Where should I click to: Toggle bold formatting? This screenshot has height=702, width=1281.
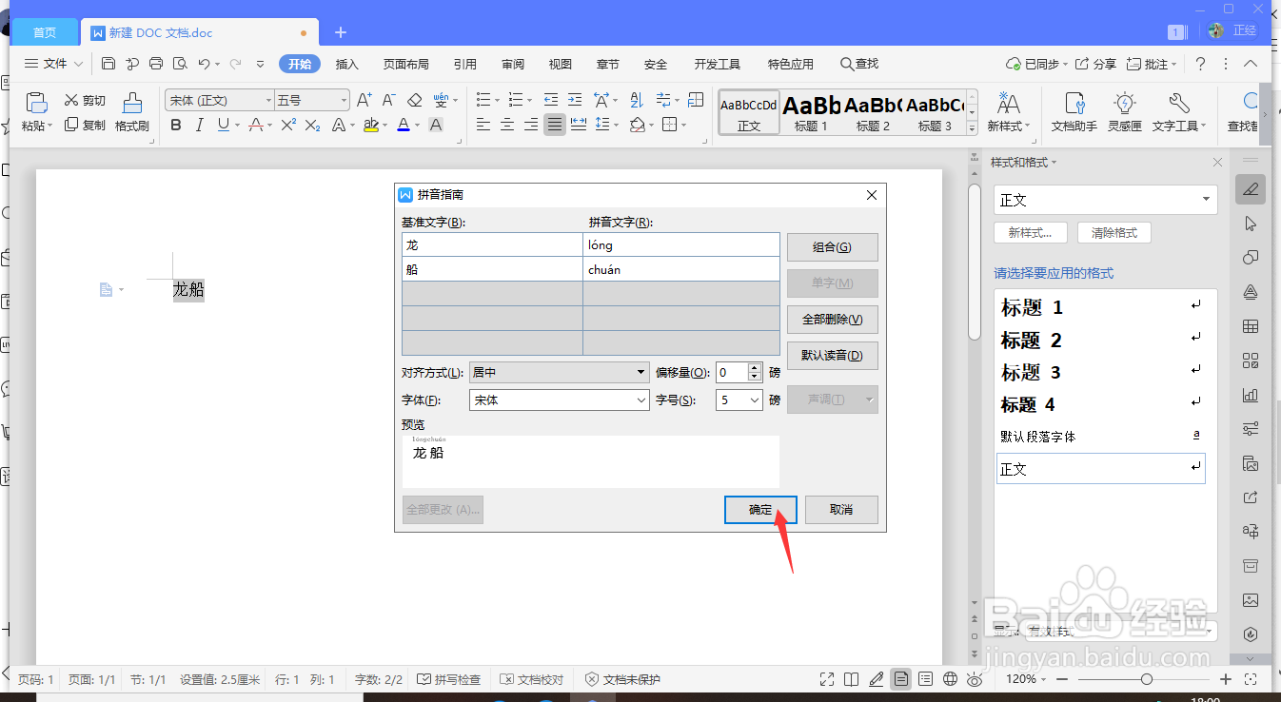pos(175,125)
